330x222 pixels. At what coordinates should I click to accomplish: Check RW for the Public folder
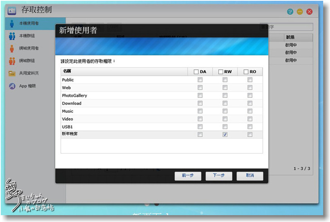point(225,80)
